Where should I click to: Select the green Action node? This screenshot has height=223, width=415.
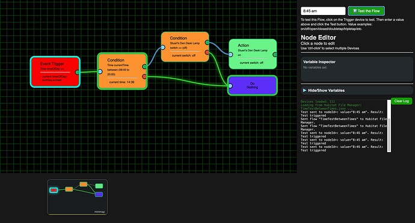[253, 54]
